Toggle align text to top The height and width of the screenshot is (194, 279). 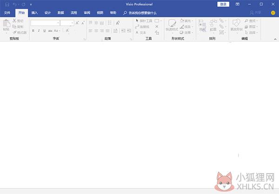pos(91,23)
